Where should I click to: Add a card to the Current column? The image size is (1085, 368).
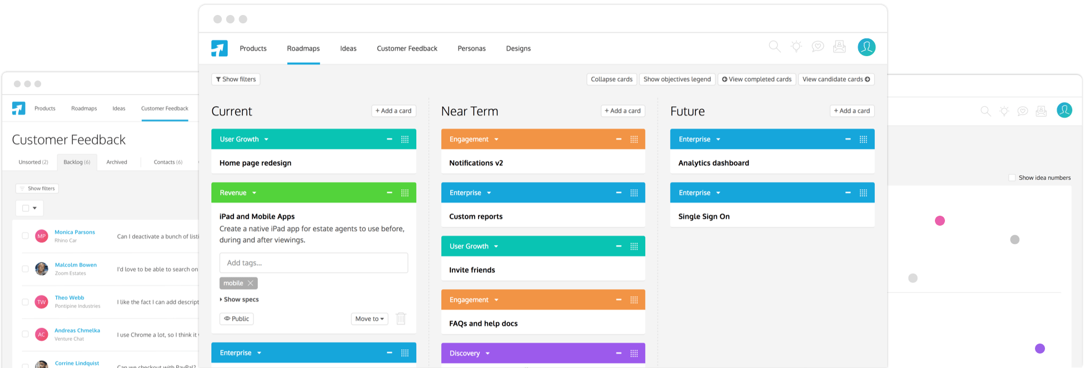(x=394, y=111)
